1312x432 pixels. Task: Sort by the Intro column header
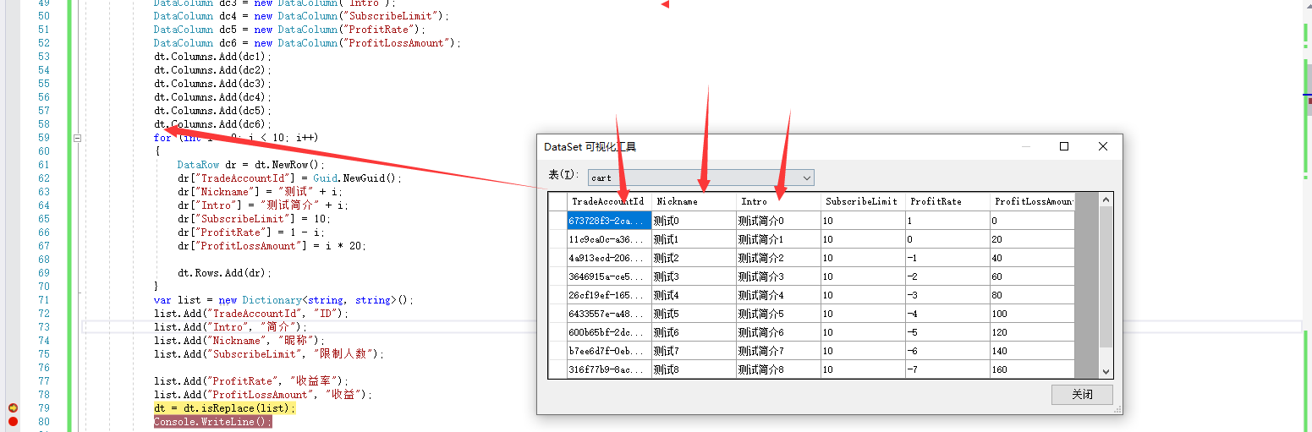[778, 201]
